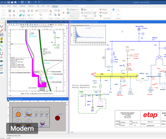Viewport: 166px width, 139px height.
Task: Select the bottom-left Protection Modes icon
Action: pyautogui.click(x=10, y=15)
